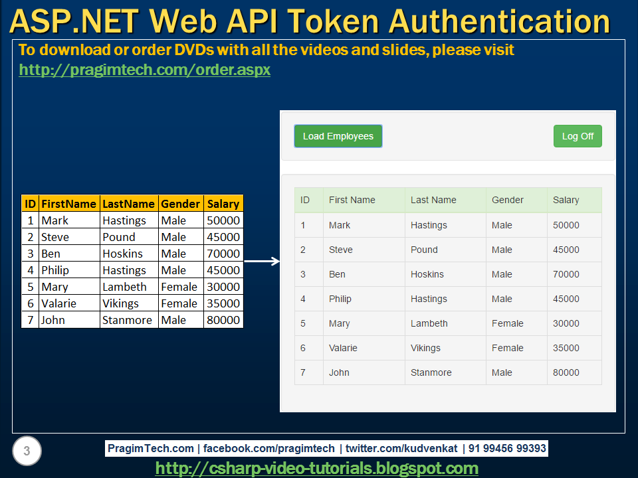
Task: Click the slide number 3 circle
Action: pos(27,451)
